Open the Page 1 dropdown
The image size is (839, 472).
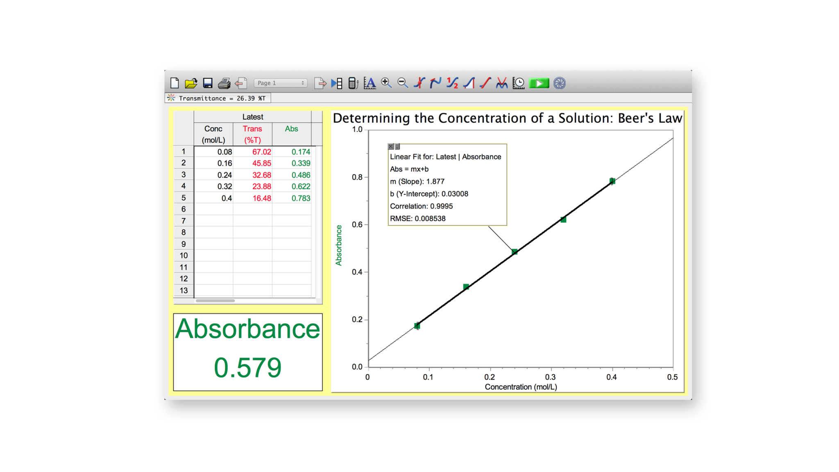click(280, 83)
